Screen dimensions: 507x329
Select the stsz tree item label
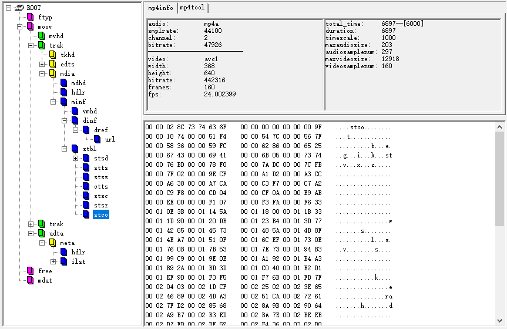(x=101, y=206)
